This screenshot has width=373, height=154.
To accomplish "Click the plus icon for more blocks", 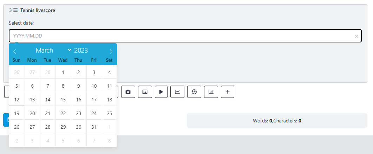I will 228,92.
